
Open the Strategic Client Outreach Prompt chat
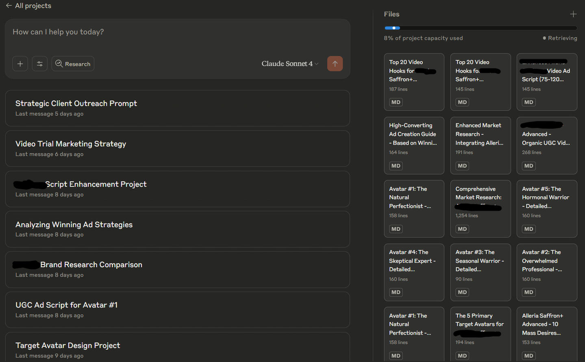click(177, 108)
